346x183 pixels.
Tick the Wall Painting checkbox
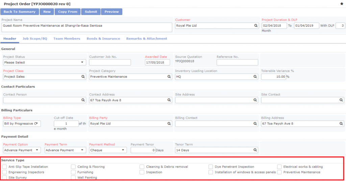pyautogui.click(x=73, y=178)
